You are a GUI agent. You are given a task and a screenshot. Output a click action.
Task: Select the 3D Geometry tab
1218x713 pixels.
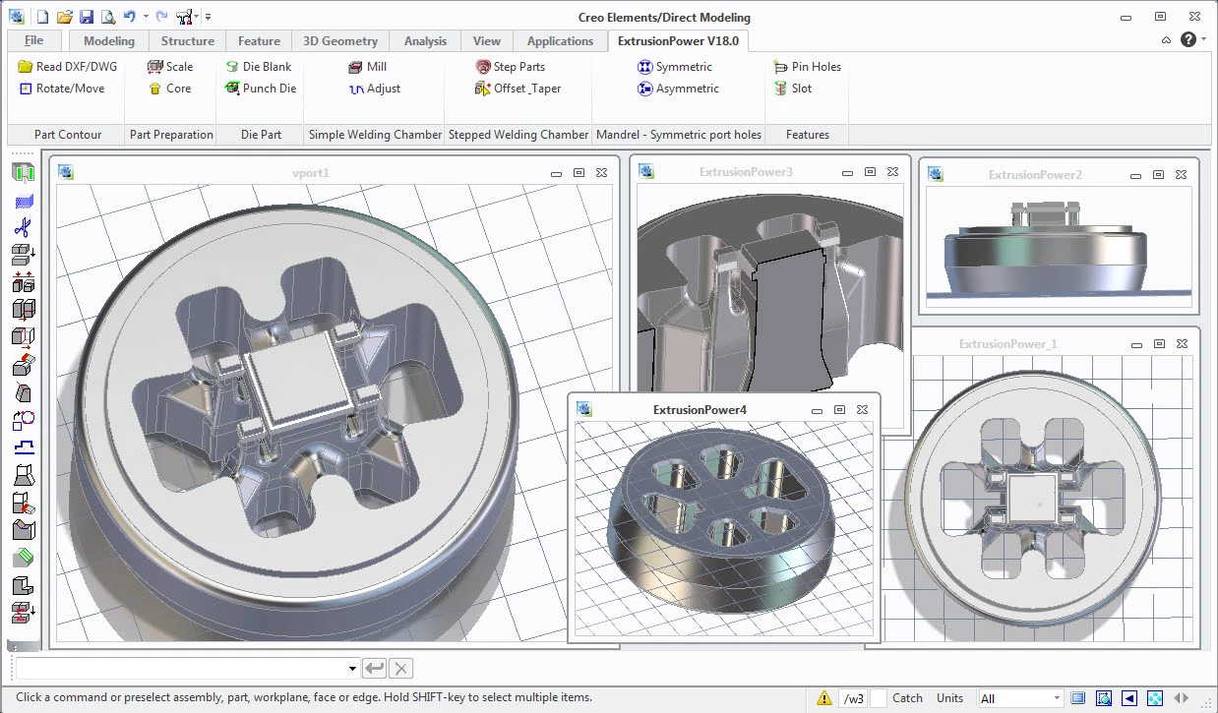pos(340,41)
